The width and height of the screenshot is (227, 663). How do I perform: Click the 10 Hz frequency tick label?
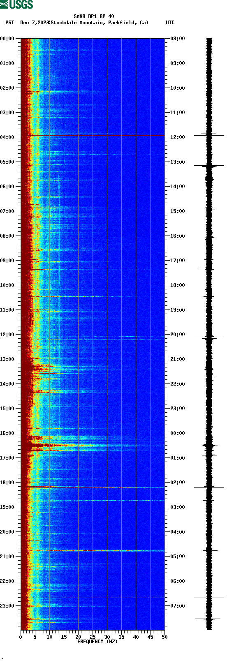pyautogui.click(x=49, y=637)
